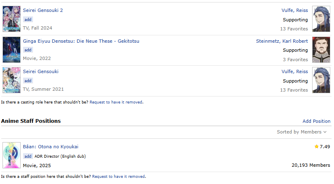Click add beside ADR Director (English dub)

(x=28, y=156)
